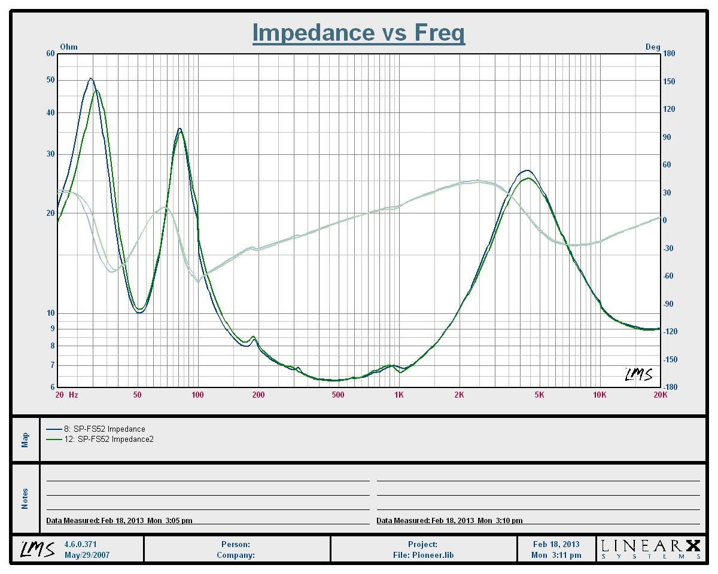Click the 'Person:' field in the footer
This screenshot has height=574, width=718.
coord(236,545)
